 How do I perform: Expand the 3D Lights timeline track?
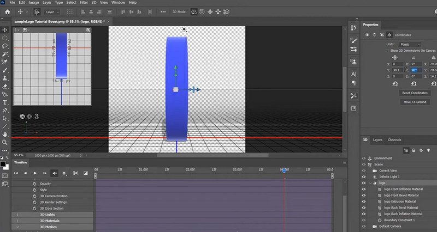coord(17,215)
